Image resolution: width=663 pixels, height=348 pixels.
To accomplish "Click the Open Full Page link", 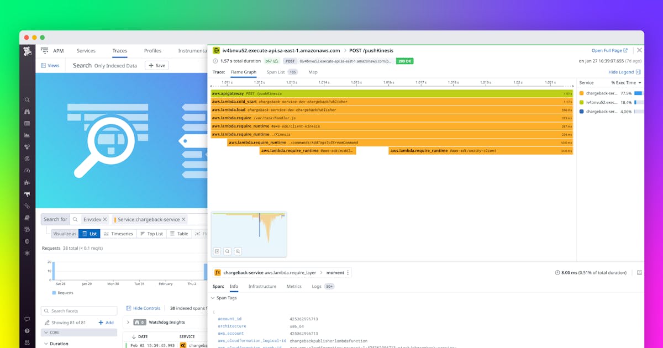I will click(609, 50).
